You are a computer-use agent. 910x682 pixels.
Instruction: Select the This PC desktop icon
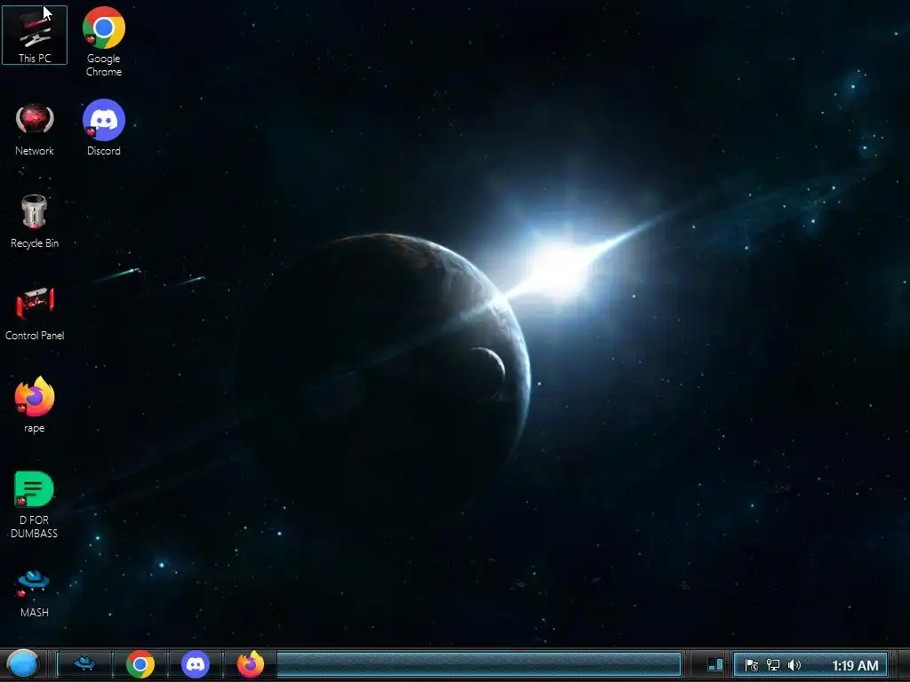[x=35, y=35]
